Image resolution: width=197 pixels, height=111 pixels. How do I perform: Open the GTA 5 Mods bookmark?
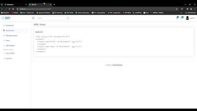pyautogui.click(x=69, y=13)
